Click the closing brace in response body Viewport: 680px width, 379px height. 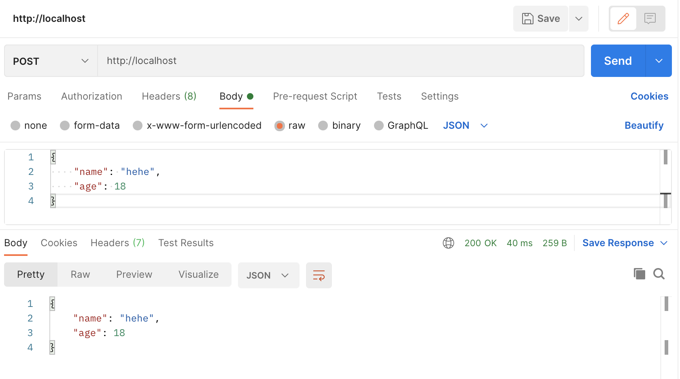click(x=52, y=347)
